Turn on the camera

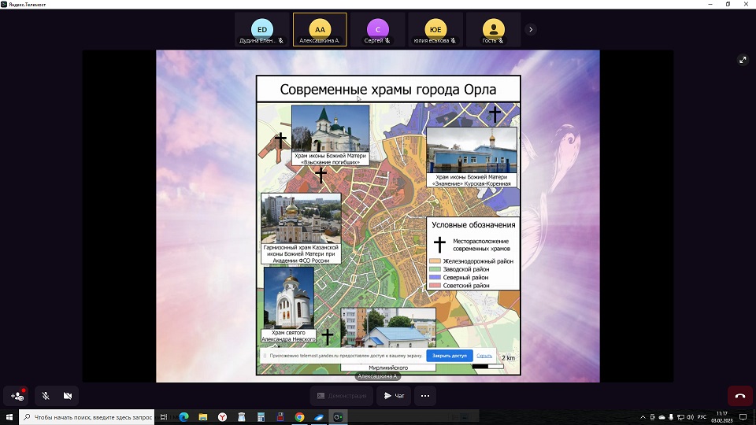(68, 395)
